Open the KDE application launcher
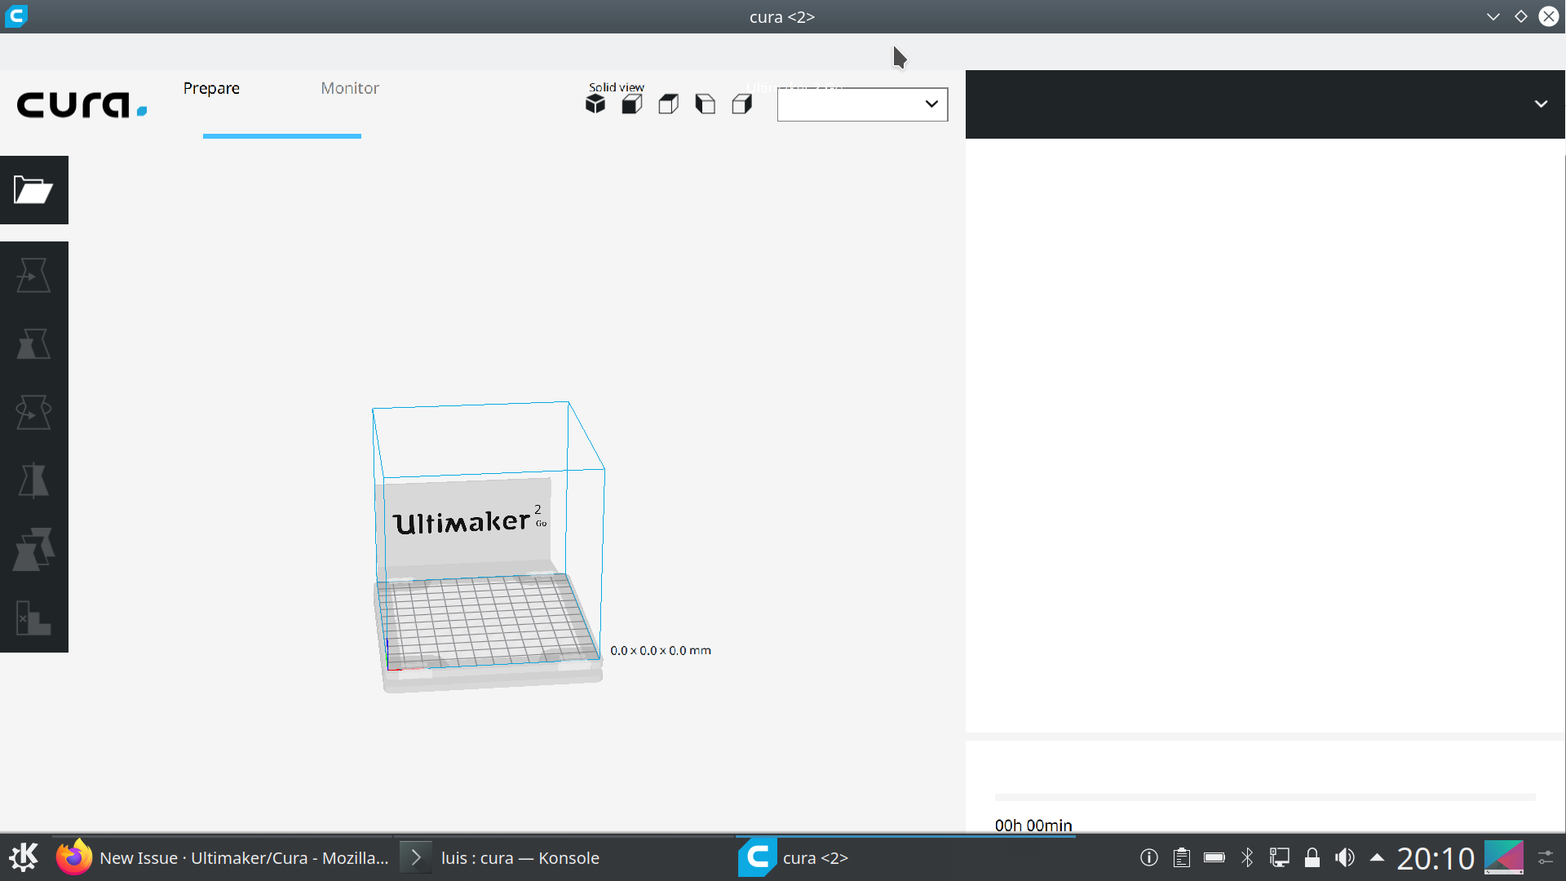This screenshot has width=1566, height=881. (x=24, y=857)
